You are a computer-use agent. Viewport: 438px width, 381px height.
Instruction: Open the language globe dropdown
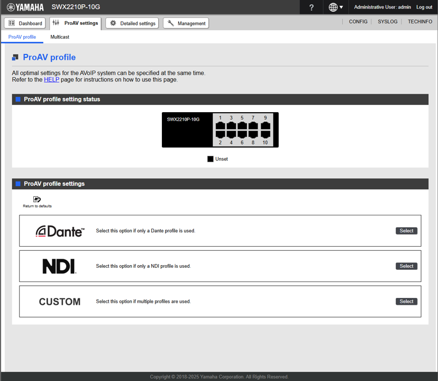click(x=335, y=7)
